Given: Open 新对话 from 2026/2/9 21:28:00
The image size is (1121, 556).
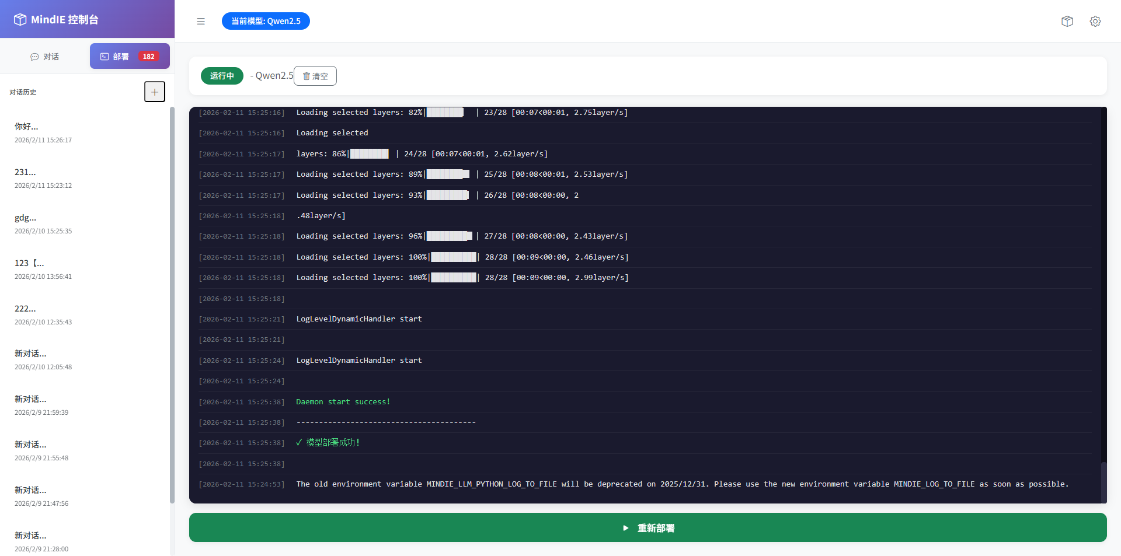Looking at the screenshot, I should tap(85, 541).
